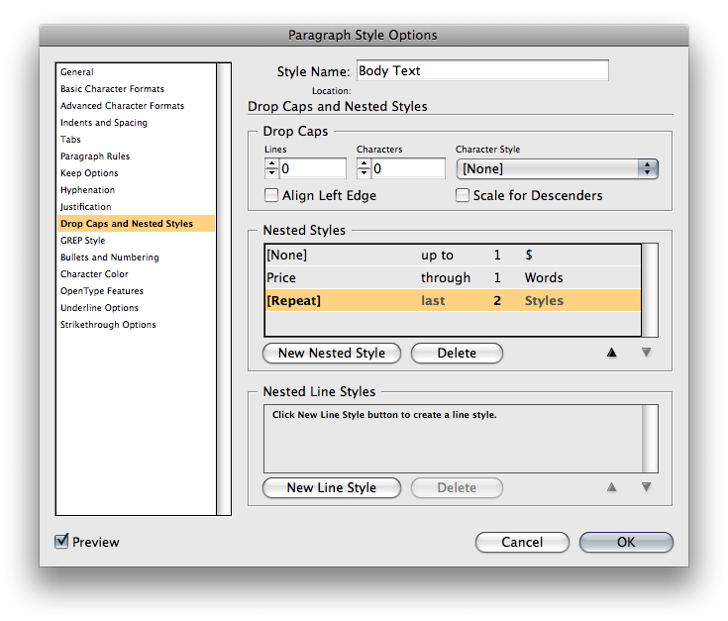The width and height of the screenshot is (728, 621).
Task: Switch to Basic Character Formats section
Action: tap(112, 89)
